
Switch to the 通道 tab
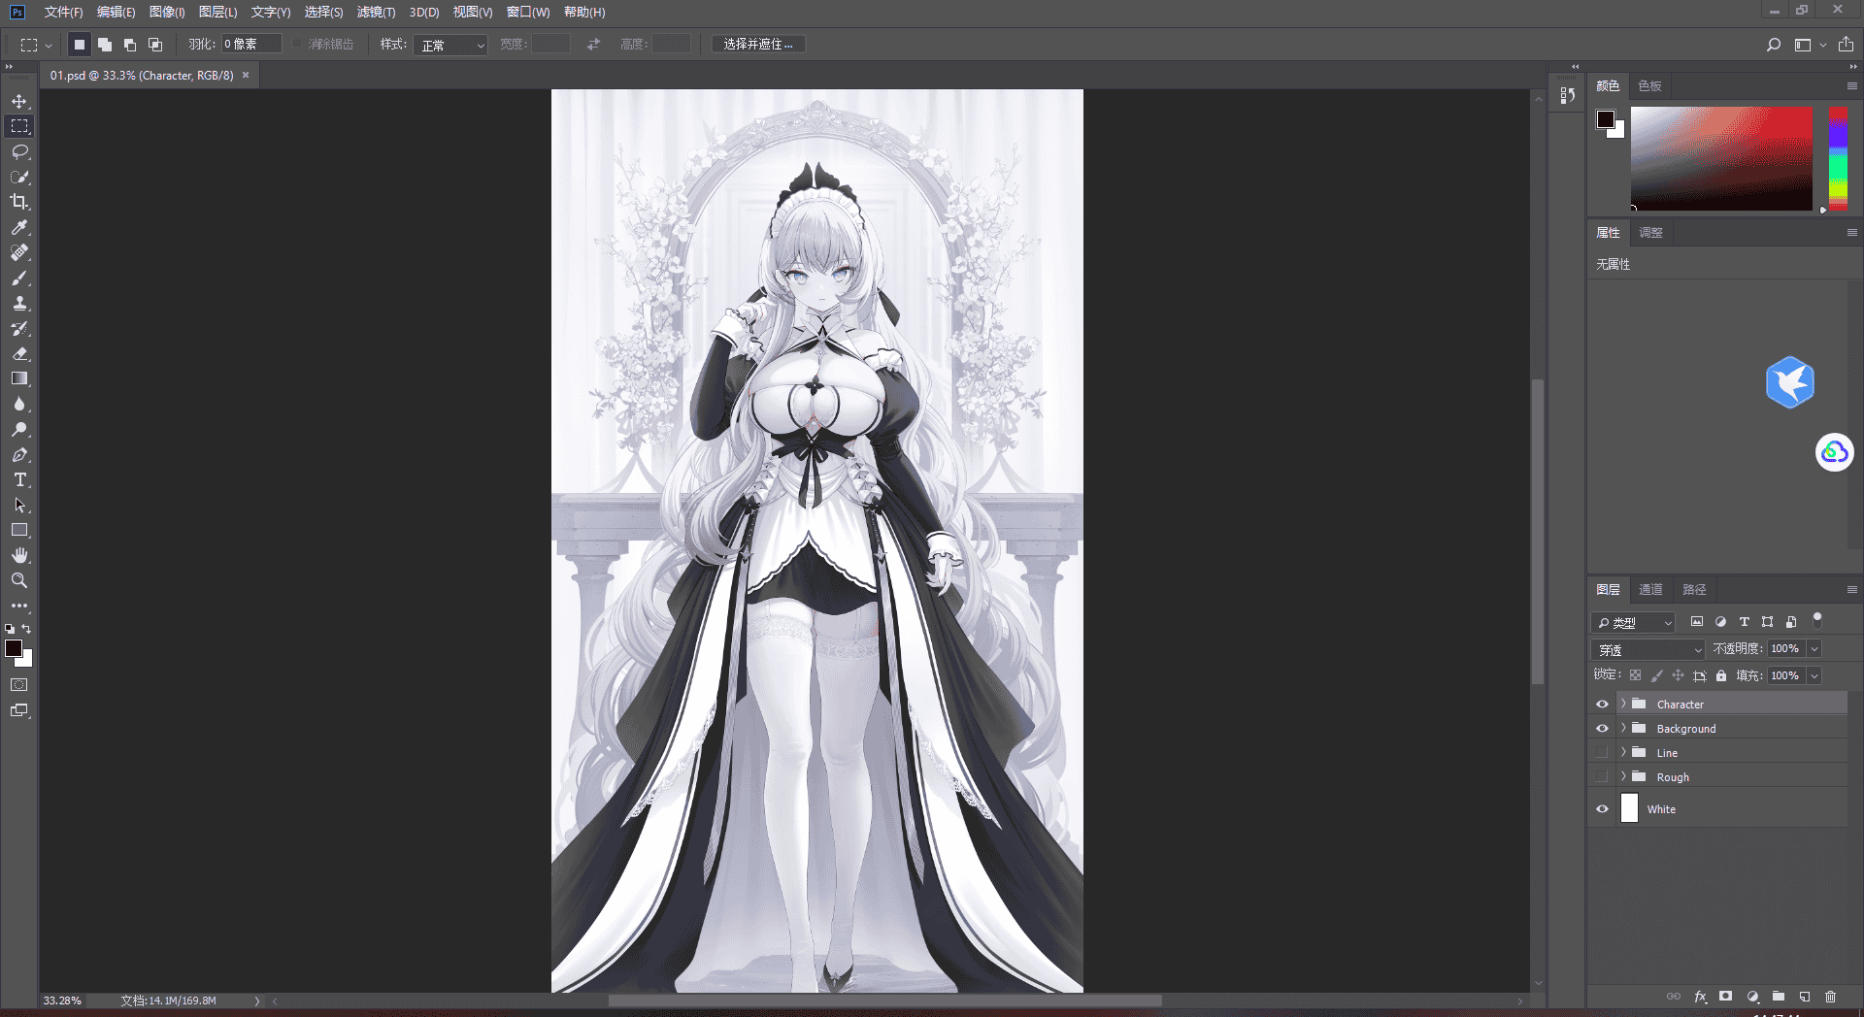[x=1650, y=589]
